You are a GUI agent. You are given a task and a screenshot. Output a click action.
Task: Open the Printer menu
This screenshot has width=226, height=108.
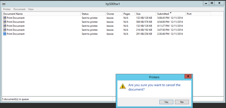(7, 9)
